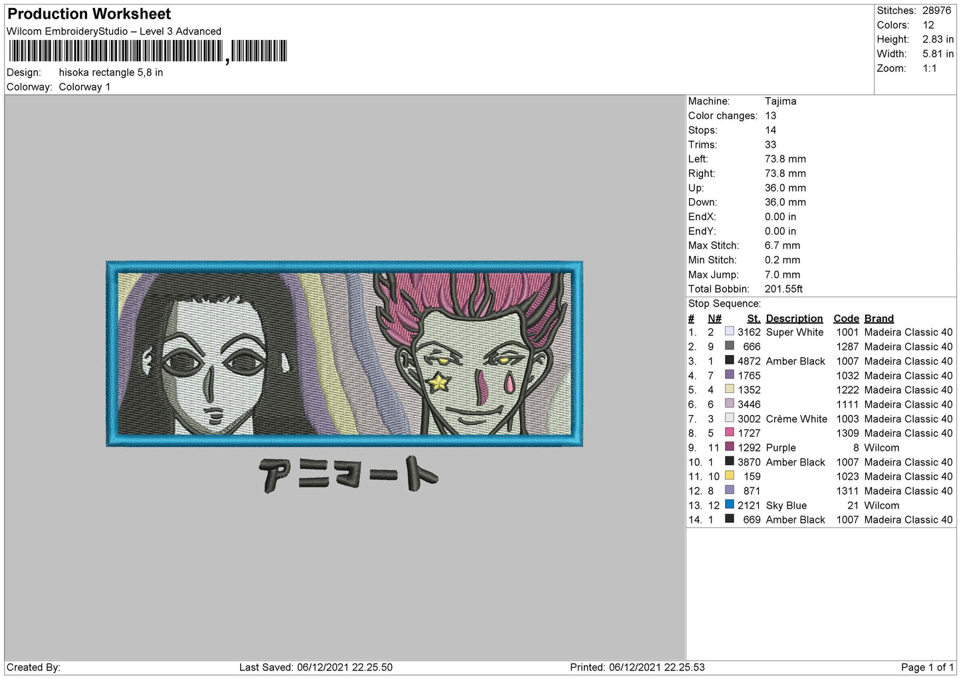Click the Japanese katakana text below the design

(x=348, y=474)
